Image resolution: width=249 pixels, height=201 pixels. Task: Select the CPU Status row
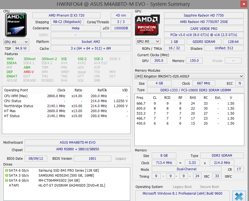pos(66,101)
